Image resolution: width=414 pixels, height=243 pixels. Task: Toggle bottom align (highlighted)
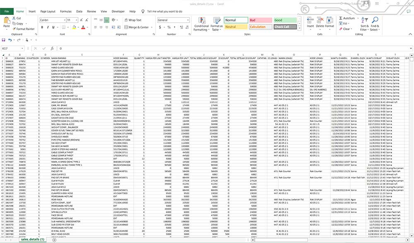pos(107,20)
